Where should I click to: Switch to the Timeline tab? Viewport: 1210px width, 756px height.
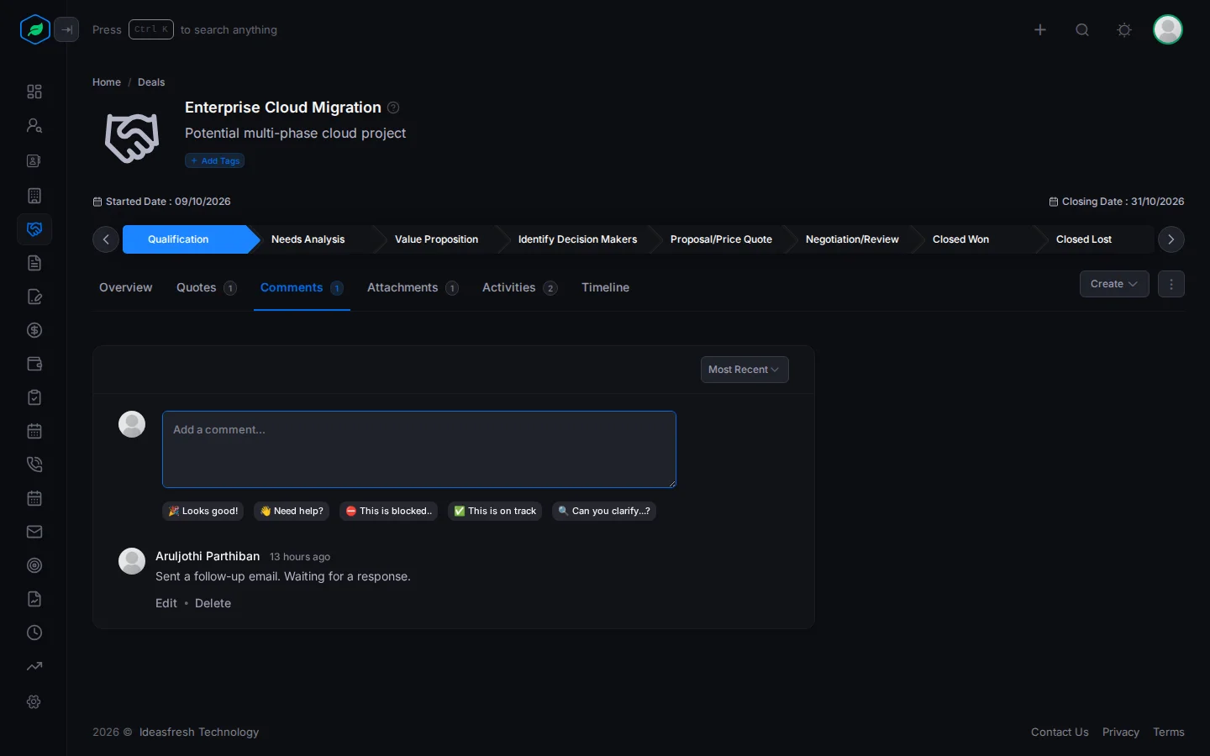pyautogui.click(x=605, y=287)
